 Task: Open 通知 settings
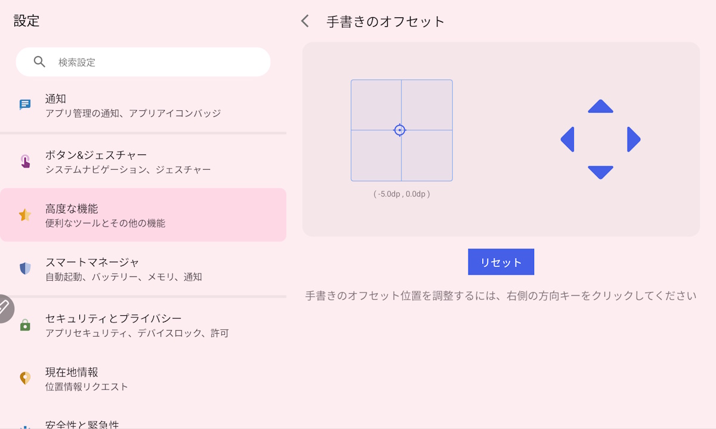pyautogui.click(x=143, y=105)
